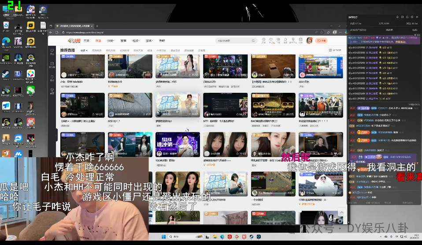Click the lightbulb creator center icon

[x=293, y=40]
